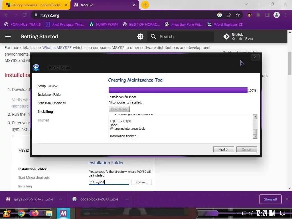
Task: Click the browser back arrow
Action: click(6, 15)
